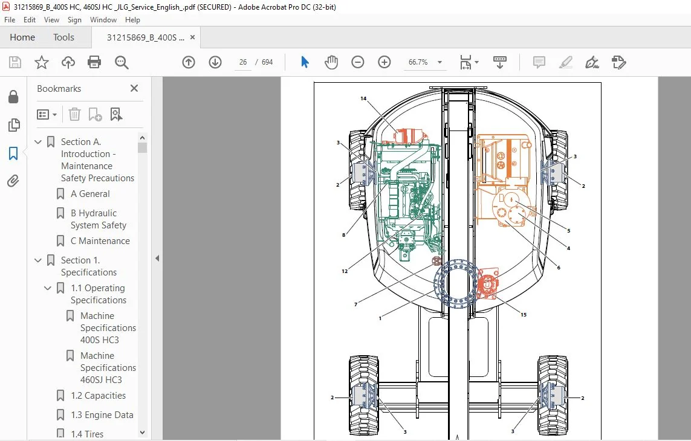Viewport: 691px width, 441px height.
Task: Find the current bookmark icon
Action: point(116,115)
